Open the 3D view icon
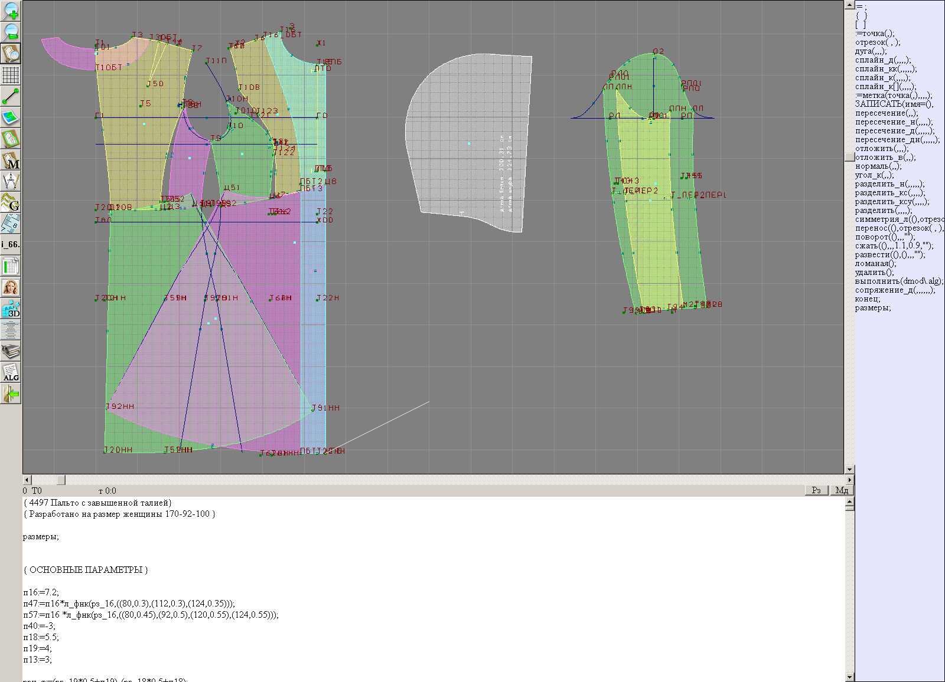Viewport: 945px width, 682px height. click(x=11, y=309)
